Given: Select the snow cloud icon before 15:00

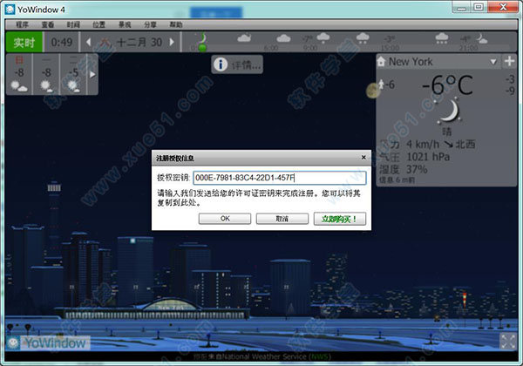Looking at the screenshot, I should 363,38.
